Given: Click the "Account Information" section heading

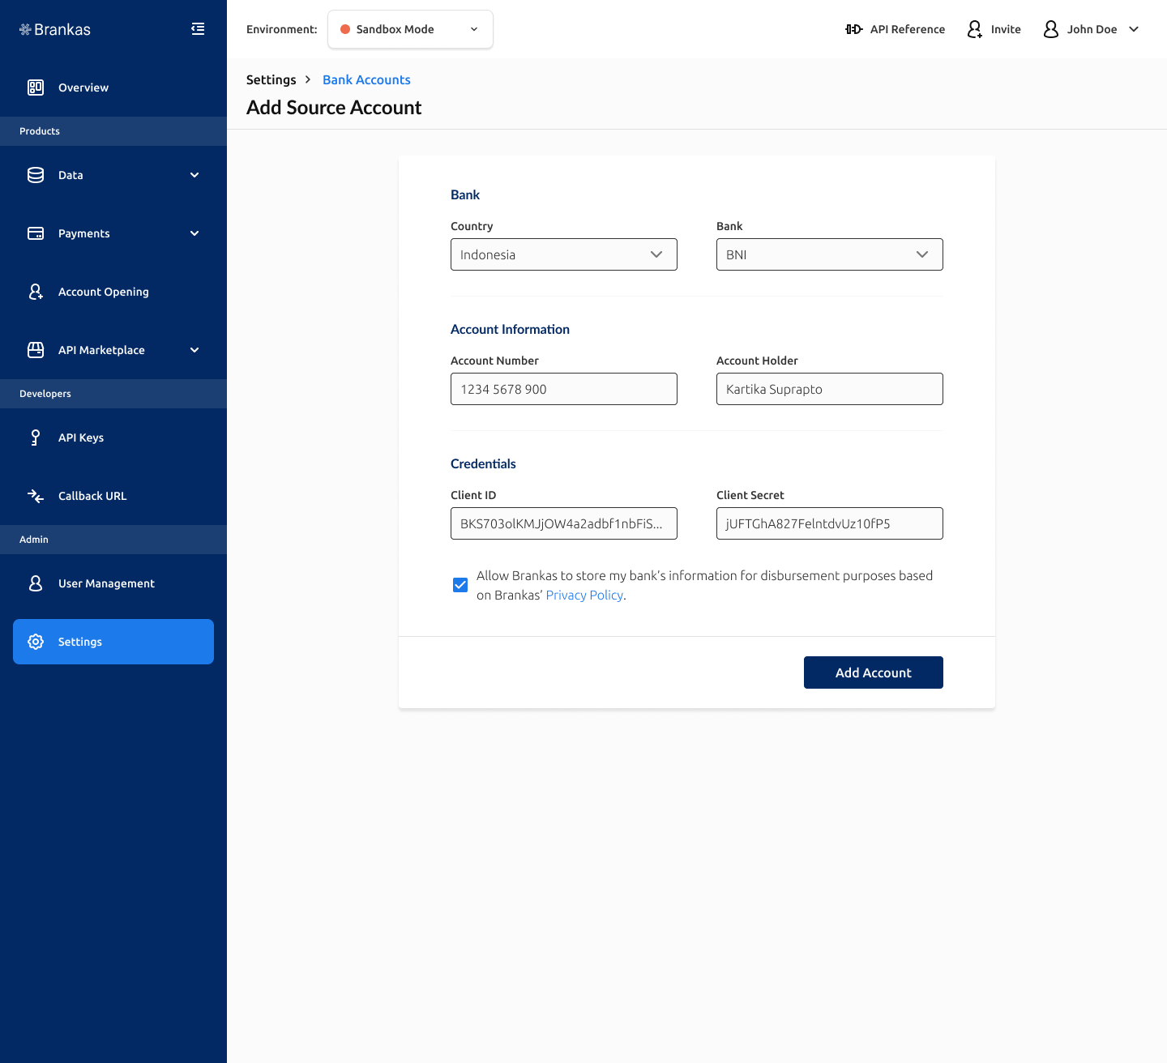Looking at the screenshot, I should click(510, 329).
